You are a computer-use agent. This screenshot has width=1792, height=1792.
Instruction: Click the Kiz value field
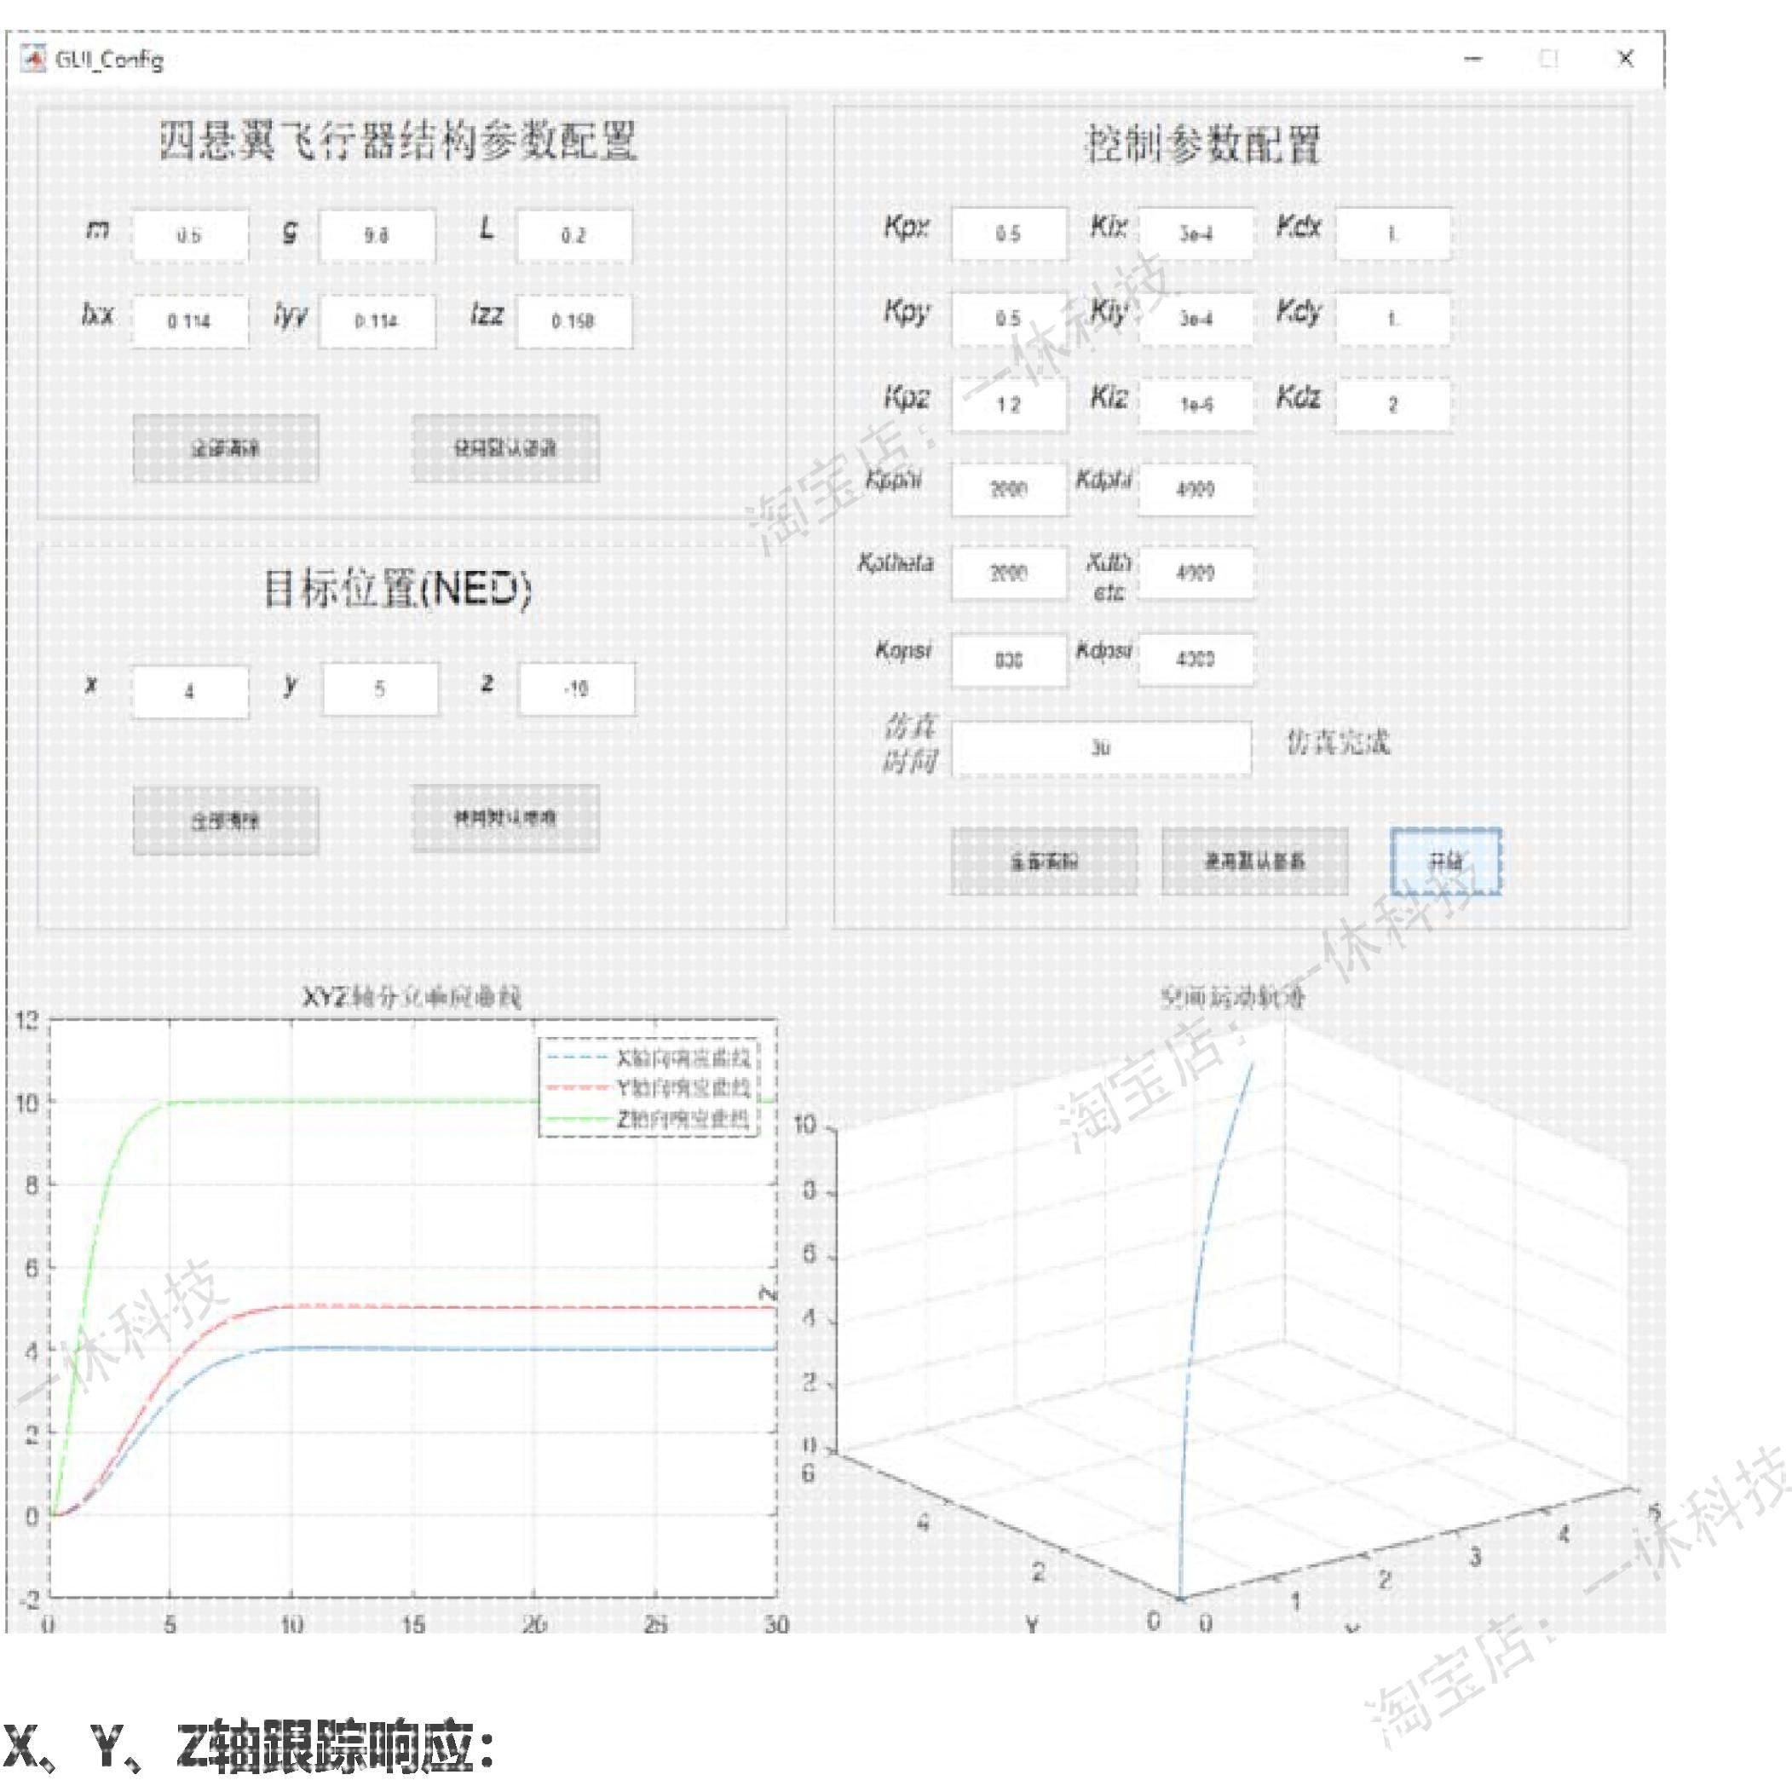click(x=1196, y=405)
